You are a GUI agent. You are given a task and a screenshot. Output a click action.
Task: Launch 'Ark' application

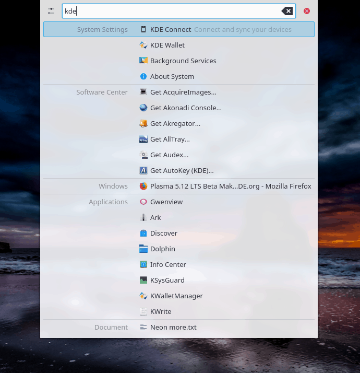click(155, 217)
